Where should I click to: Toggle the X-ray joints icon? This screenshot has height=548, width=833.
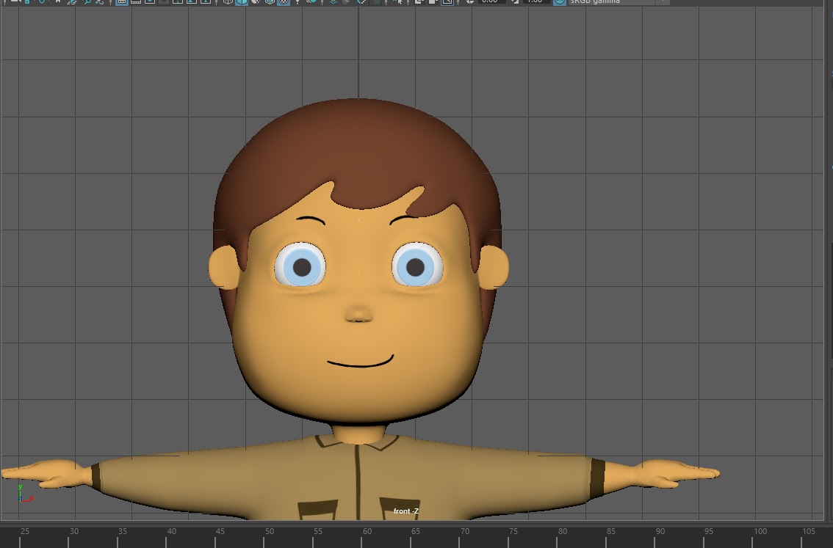tap(447, 2)
